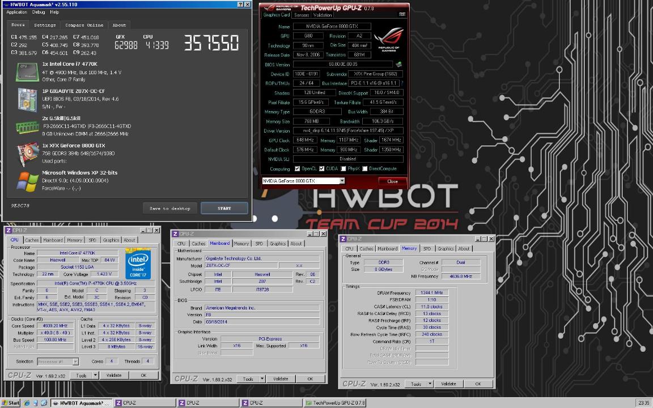Image resolution: width=653 pixels, height=408 pixels.
Task: Click the GFX score 62988 in Aquamark
Action: 126,45
